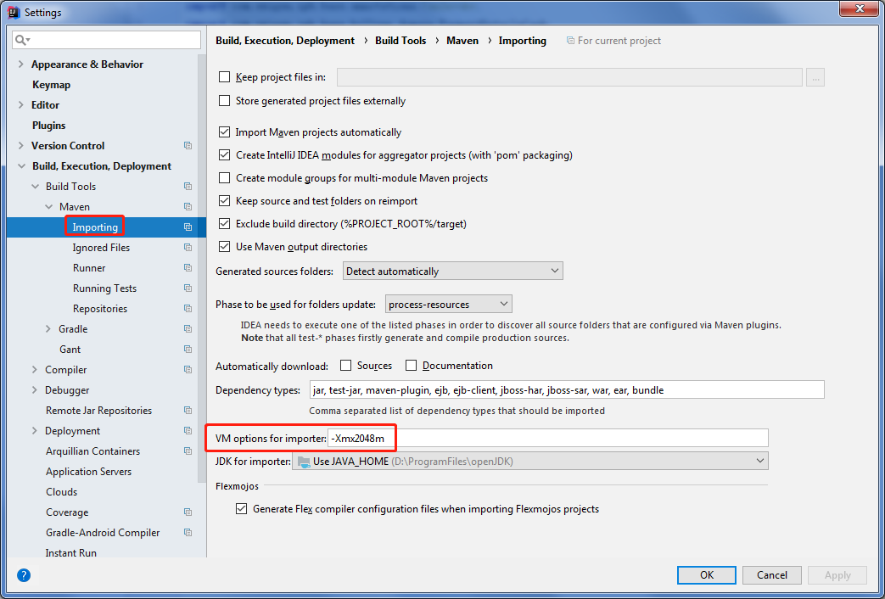The image size is (885, 599).
Task: Toggle Use Maven output directories
Action: pos(225,247)
